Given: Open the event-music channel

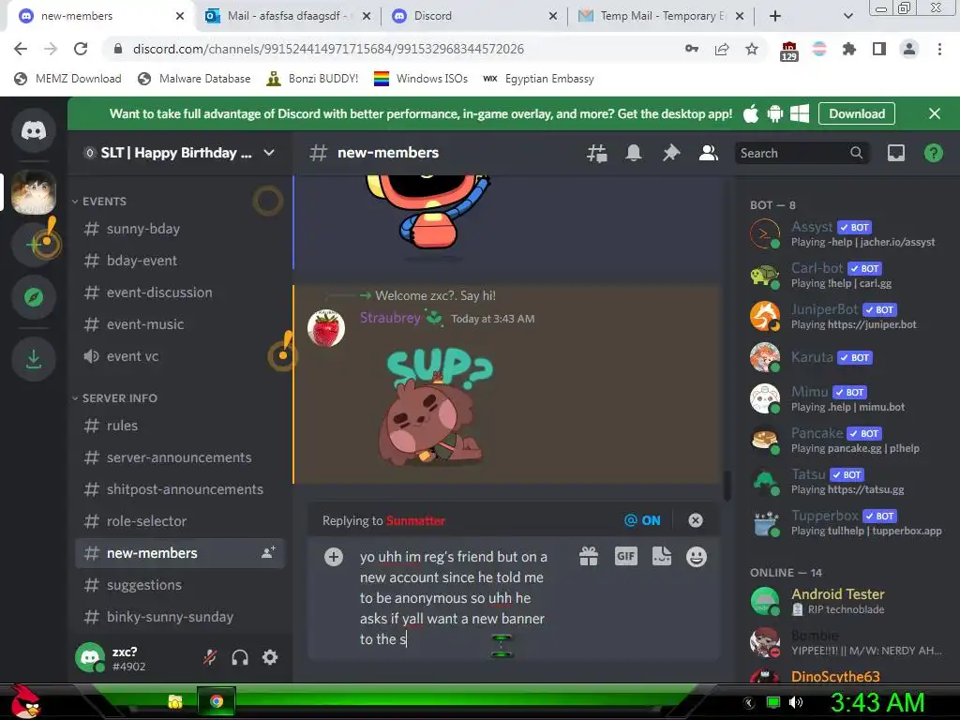Looking at the screenshot, I should click(179, 324).
